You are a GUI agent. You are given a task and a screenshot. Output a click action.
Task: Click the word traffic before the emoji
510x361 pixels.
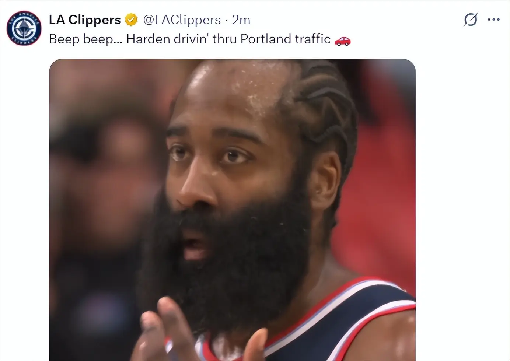[312, 39]
